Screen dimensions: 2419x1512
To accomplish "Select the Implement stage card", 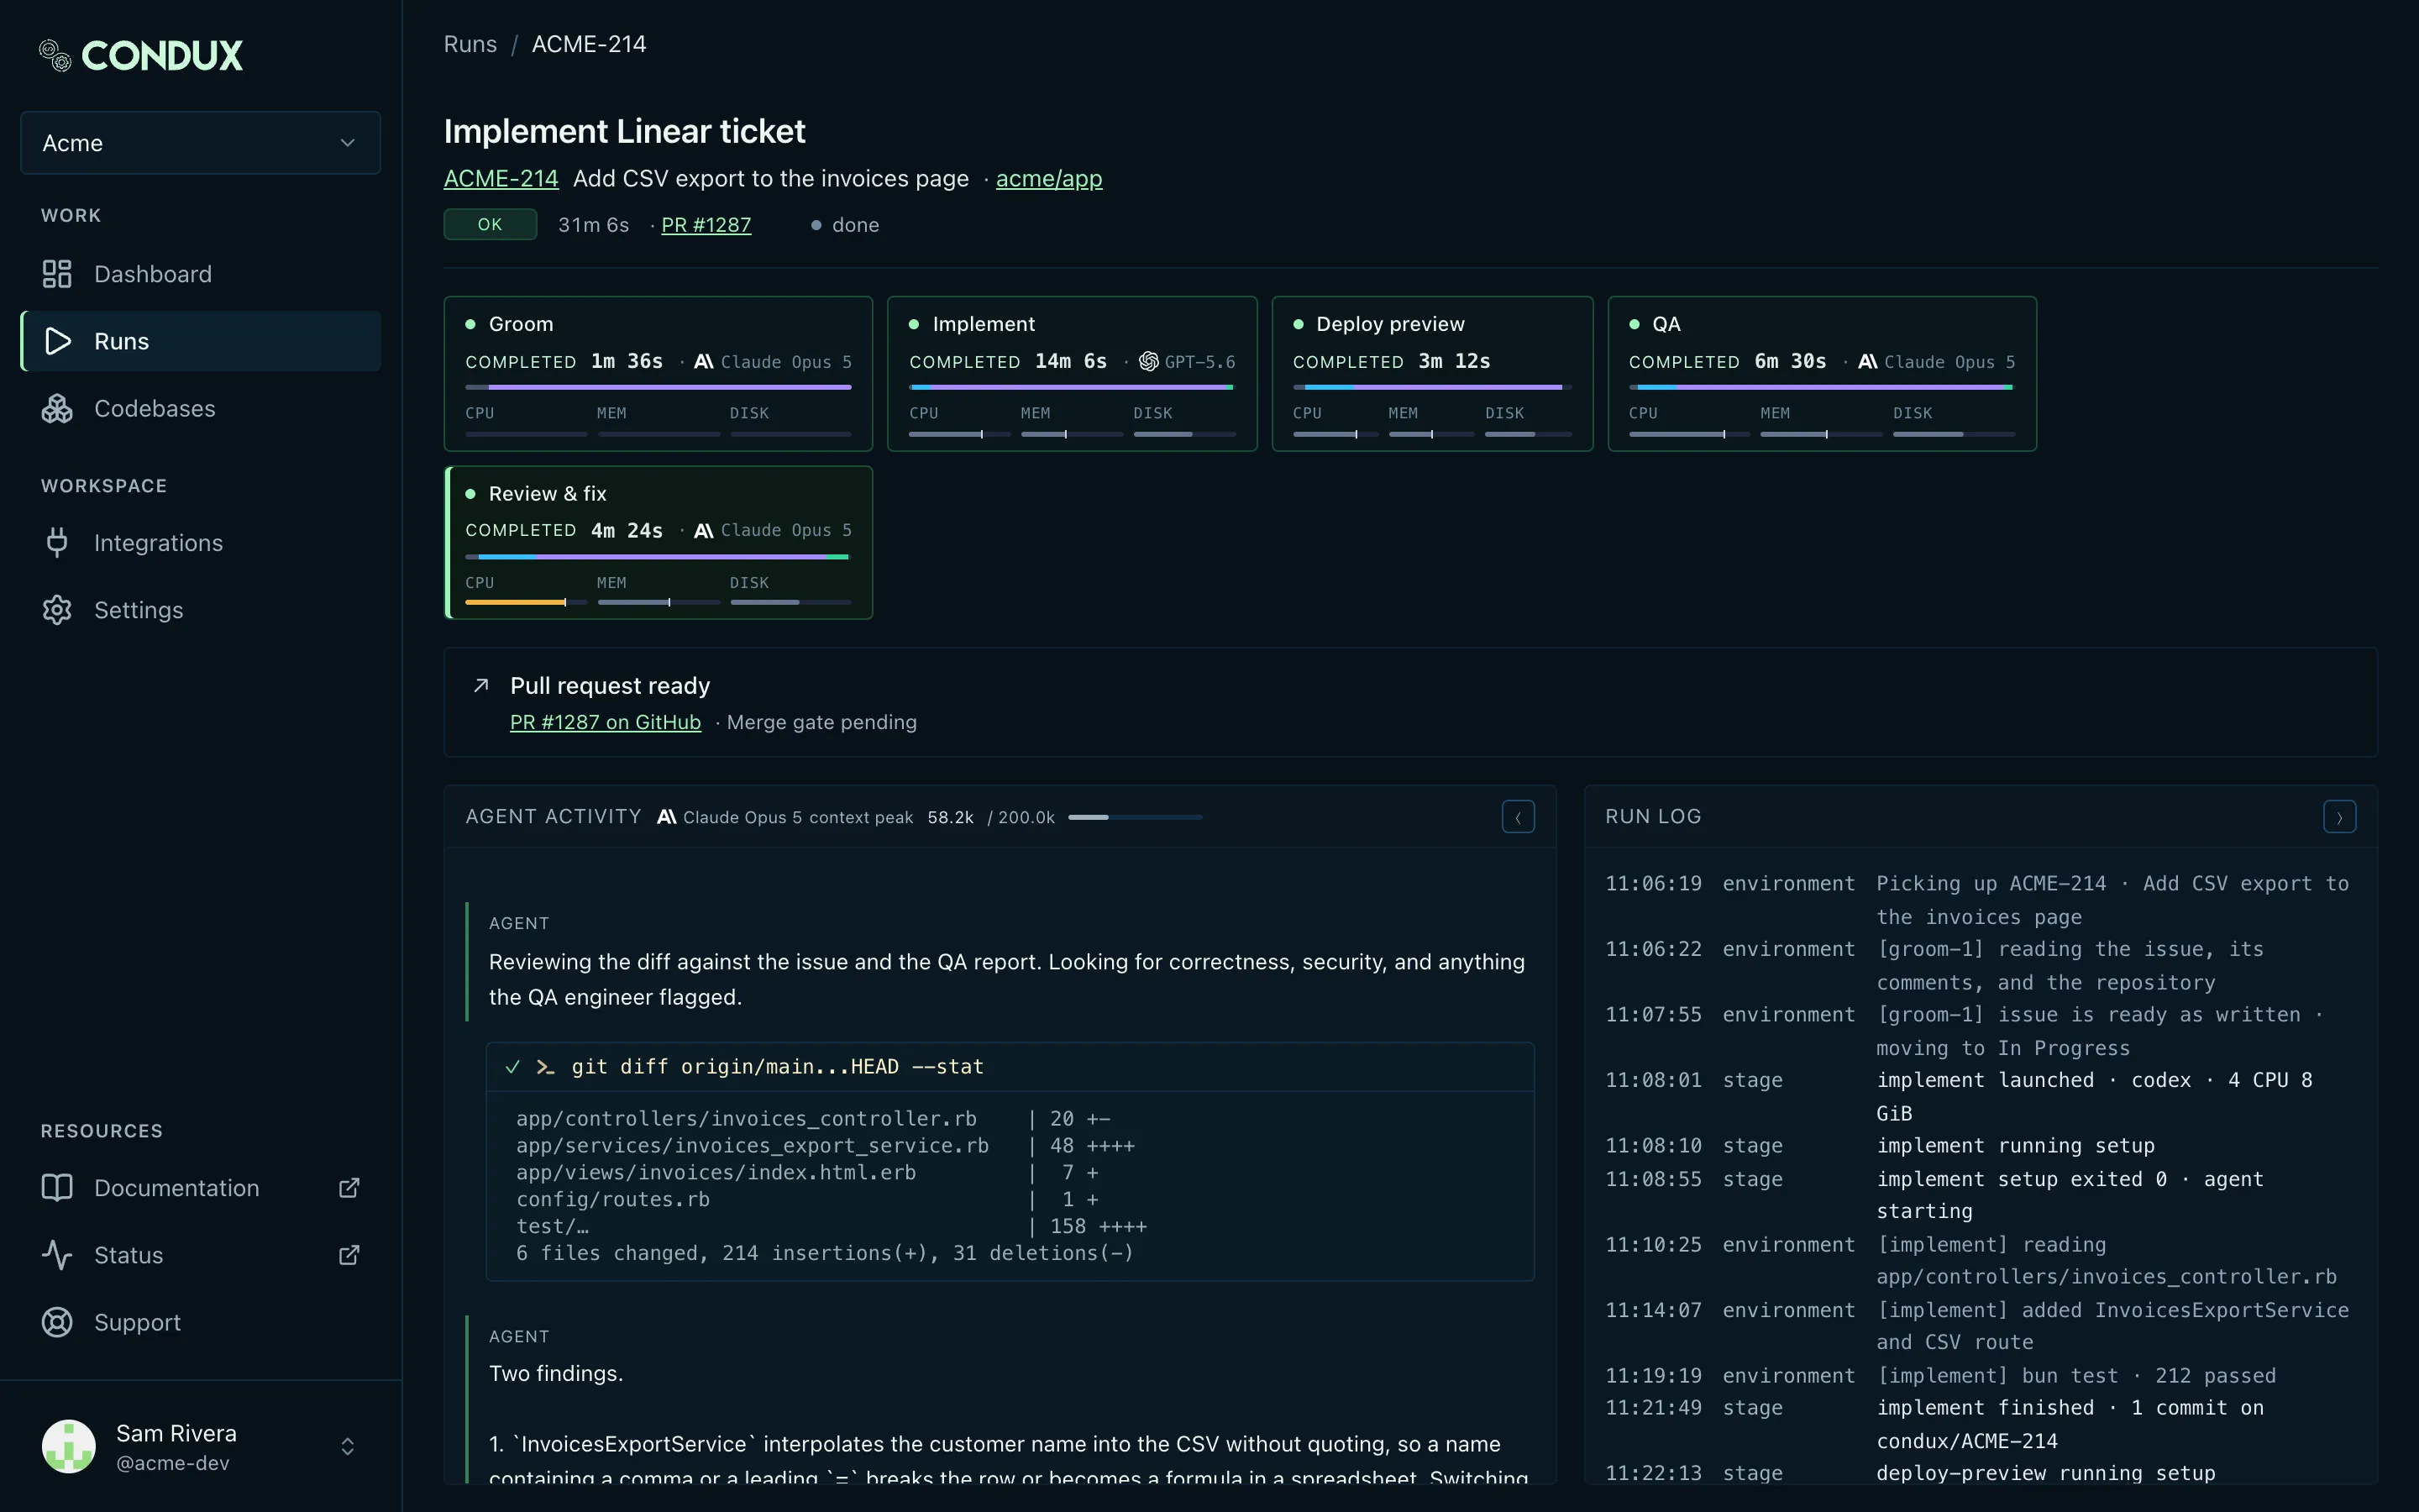I will pos(1072,373).
